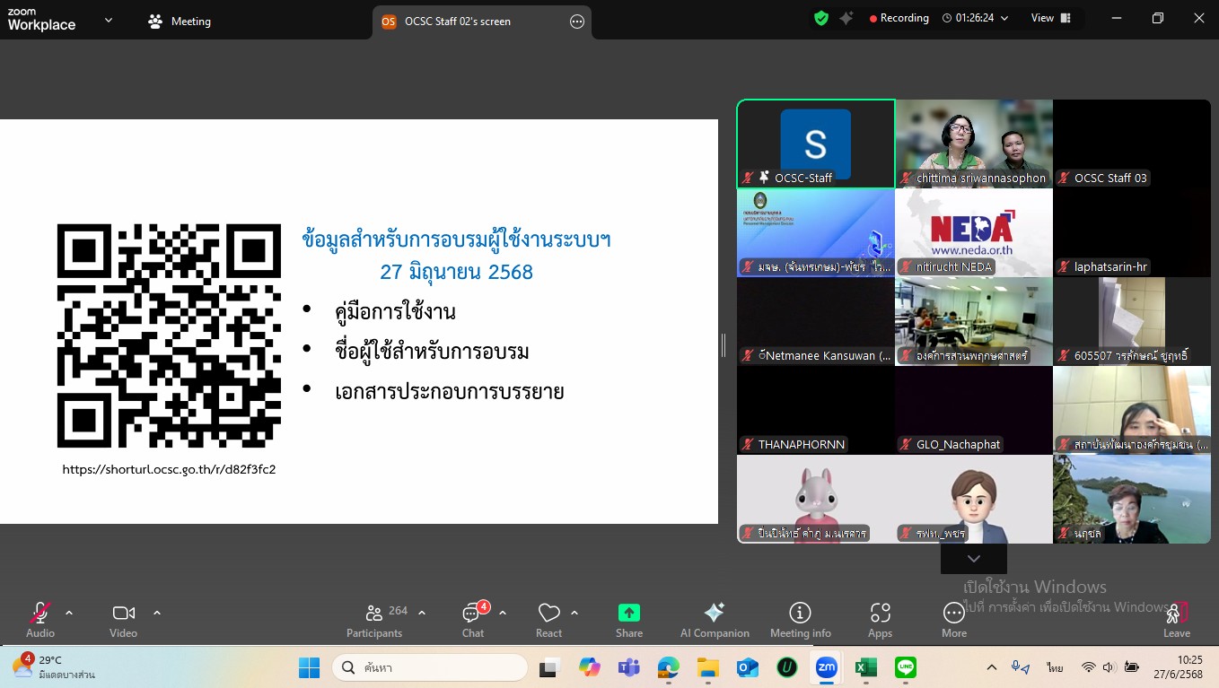
Task: Select Netmanee Kansuwan participant tile
Action: pos(816,321)
